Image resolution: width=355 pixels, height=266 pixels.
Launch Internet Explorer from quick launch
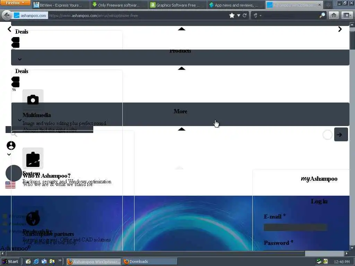click(36, 261)
